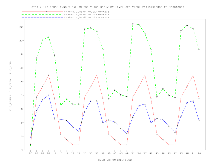Image resolution: width=217 pixels, height=167 pixels.
Task: Click x-axis tick label 21
Action: (x=73, y=153)
